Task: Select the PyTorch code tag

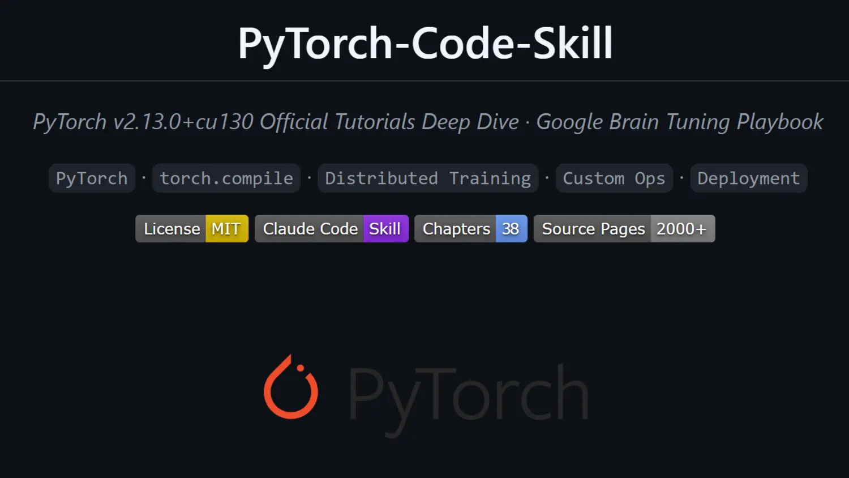Action: coord(92,178)
